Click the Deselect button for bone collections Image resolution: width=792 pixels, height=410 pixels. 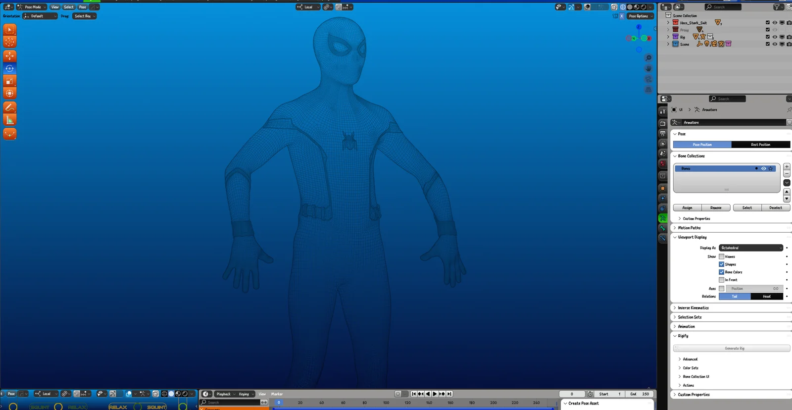[x=776, y=208]
